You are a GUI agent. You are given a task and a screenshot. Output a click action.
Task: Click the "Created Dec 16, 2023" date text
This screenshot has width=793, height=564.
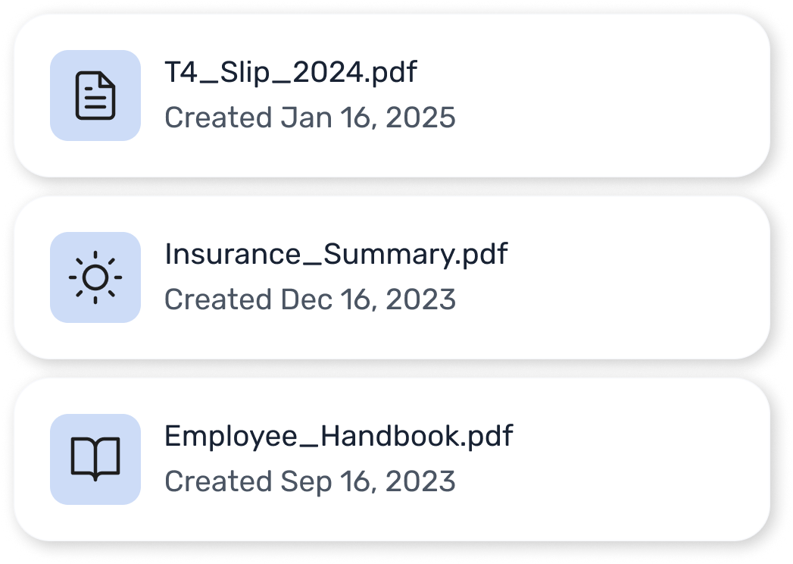pos(310,300)
